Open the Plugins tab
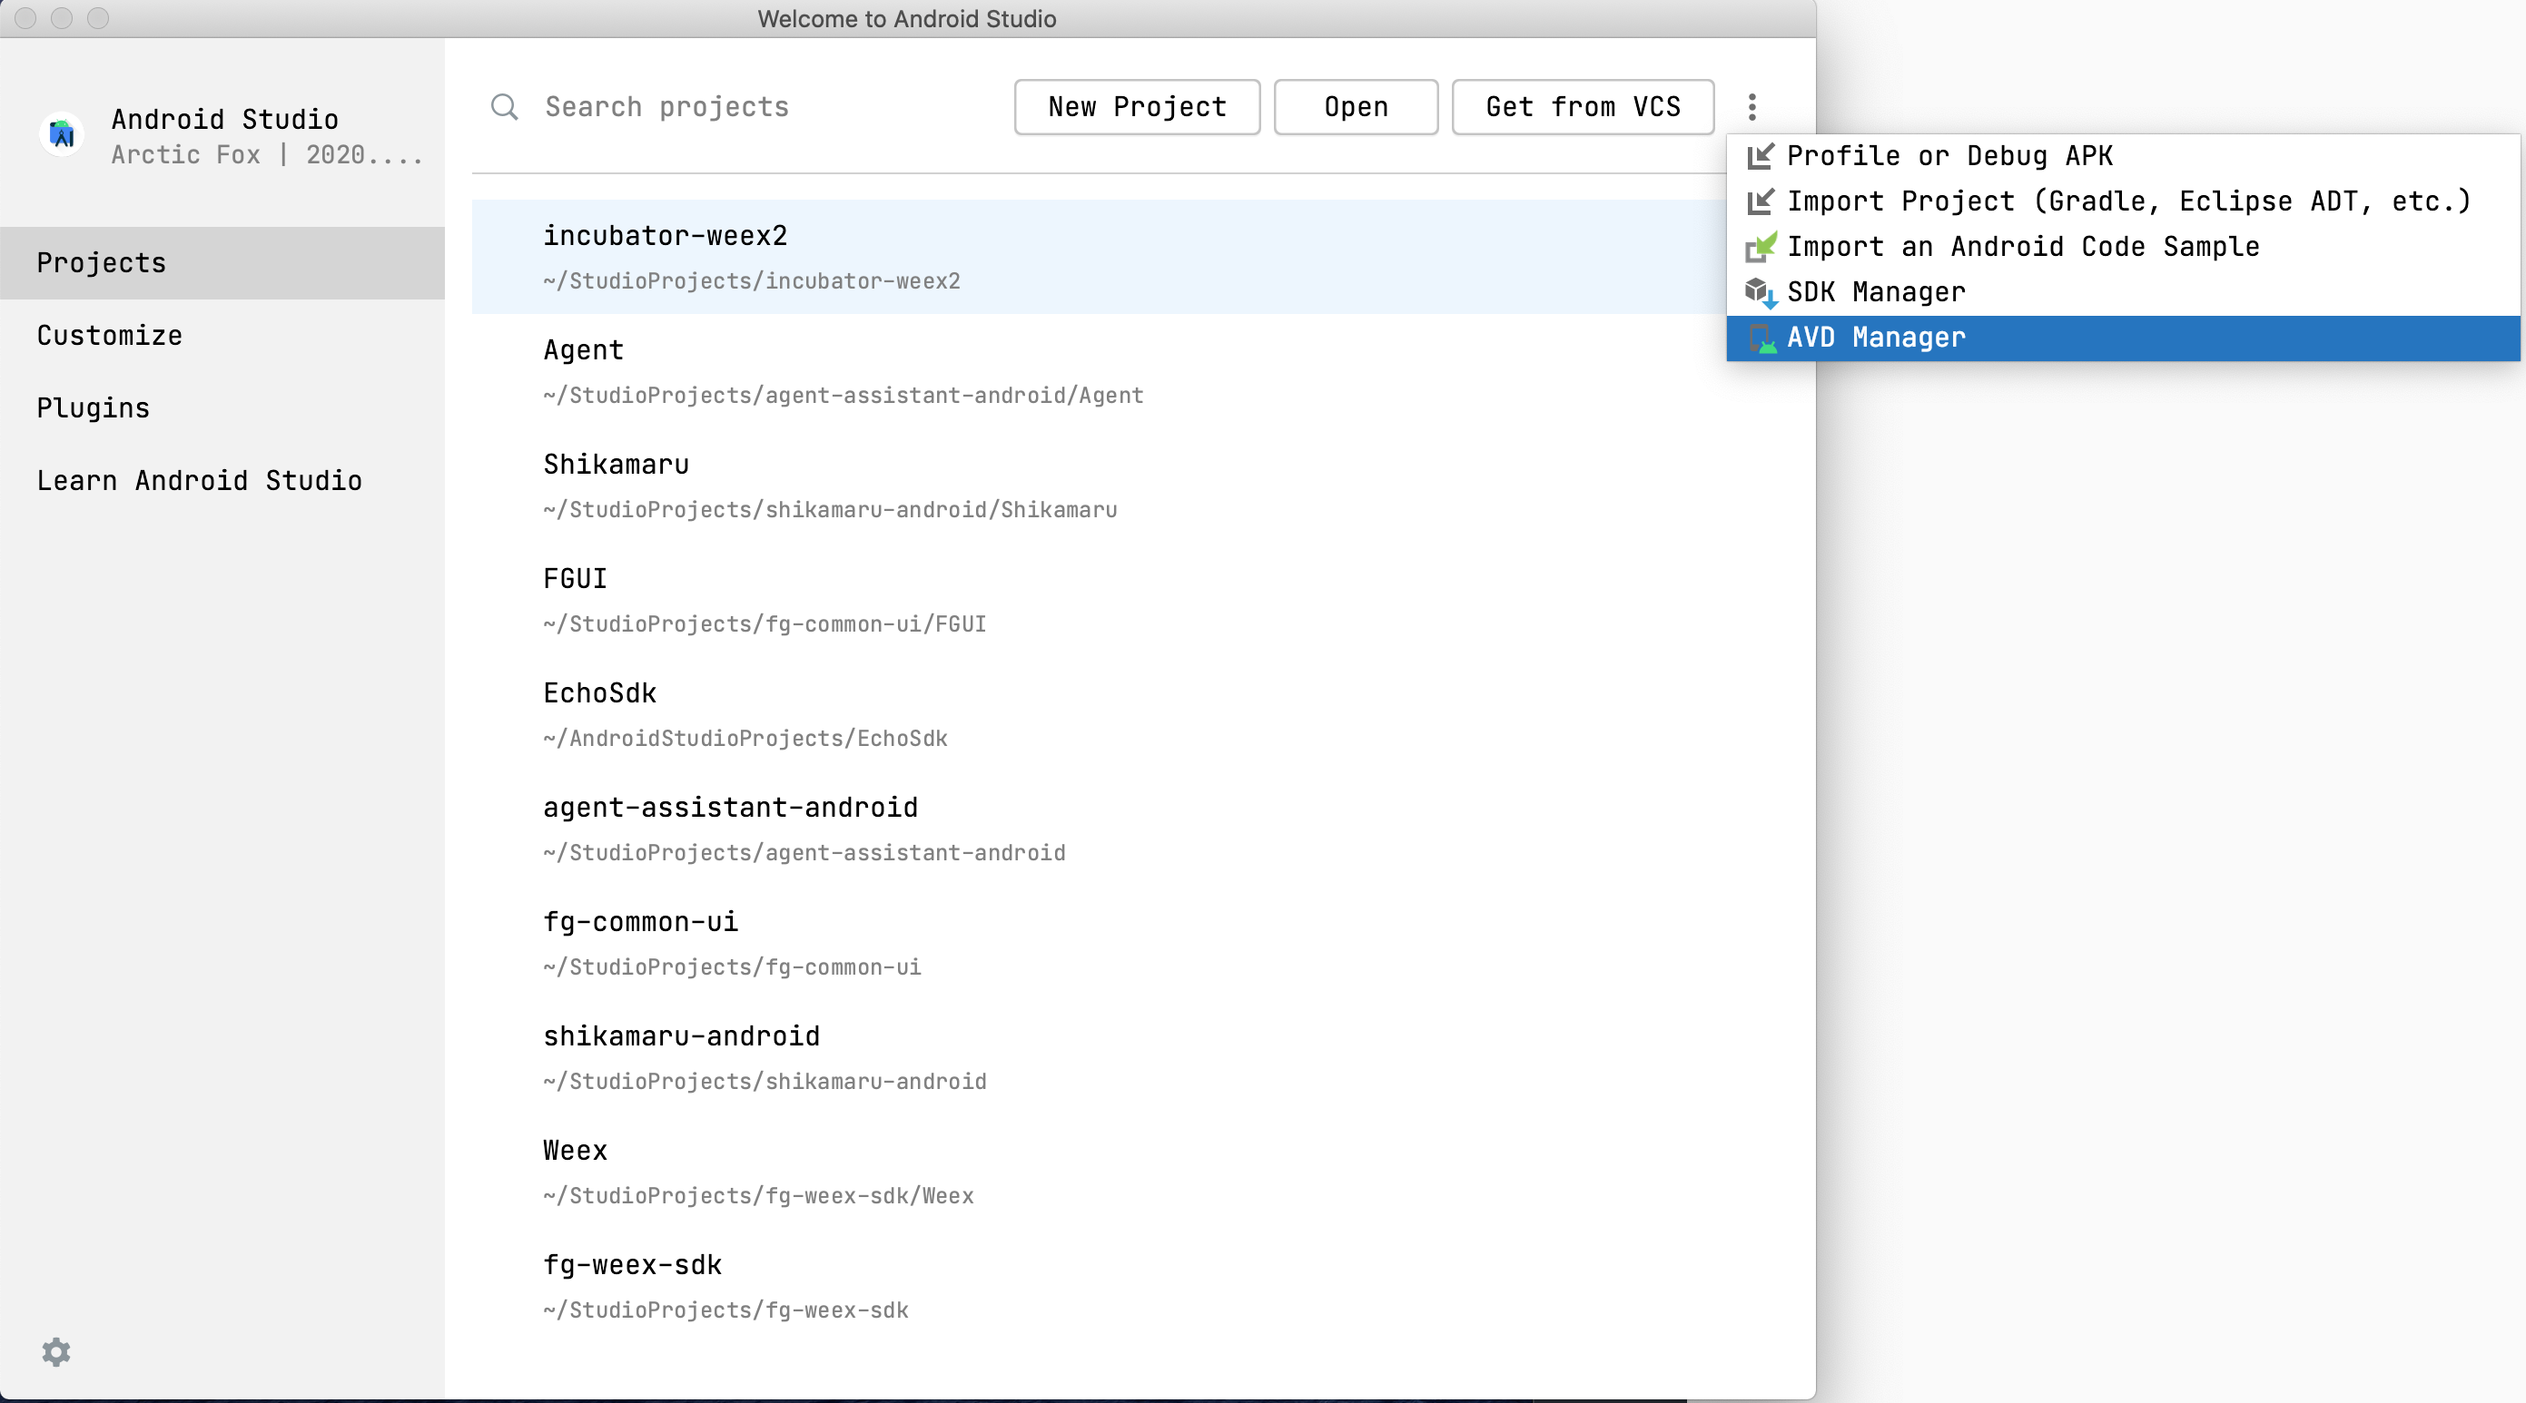Image resolution: width=2526 pixels, height=1403 pixels. coord(222,407)
